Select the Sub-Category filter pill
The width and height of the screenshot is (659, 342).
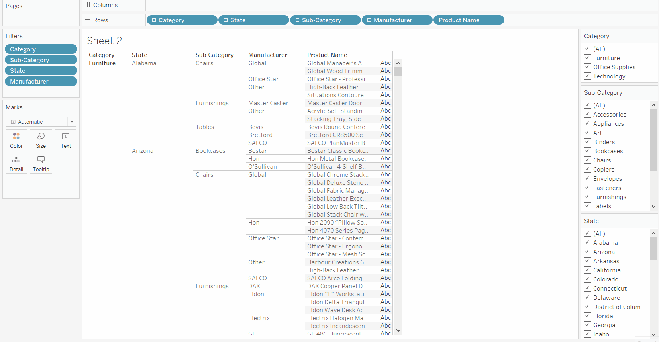point(41,60)
